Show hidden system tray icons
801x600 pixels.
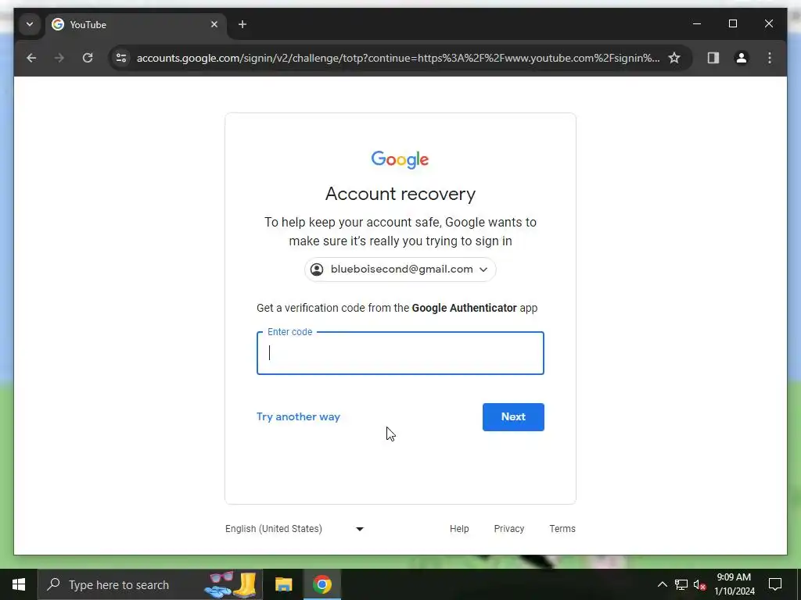point(662,584)
